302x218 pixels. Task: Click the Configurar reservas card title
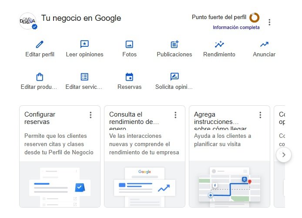(40, 118)
